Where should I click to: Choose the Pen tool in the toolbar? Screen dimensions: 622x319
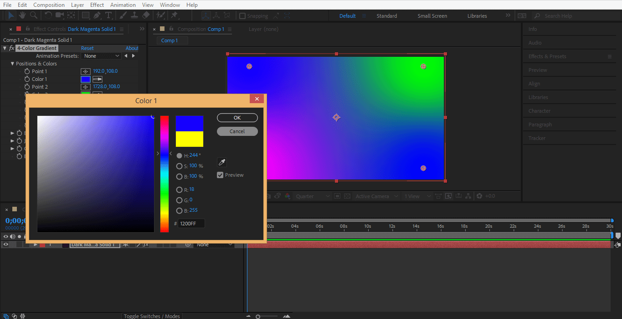point(97,15)
